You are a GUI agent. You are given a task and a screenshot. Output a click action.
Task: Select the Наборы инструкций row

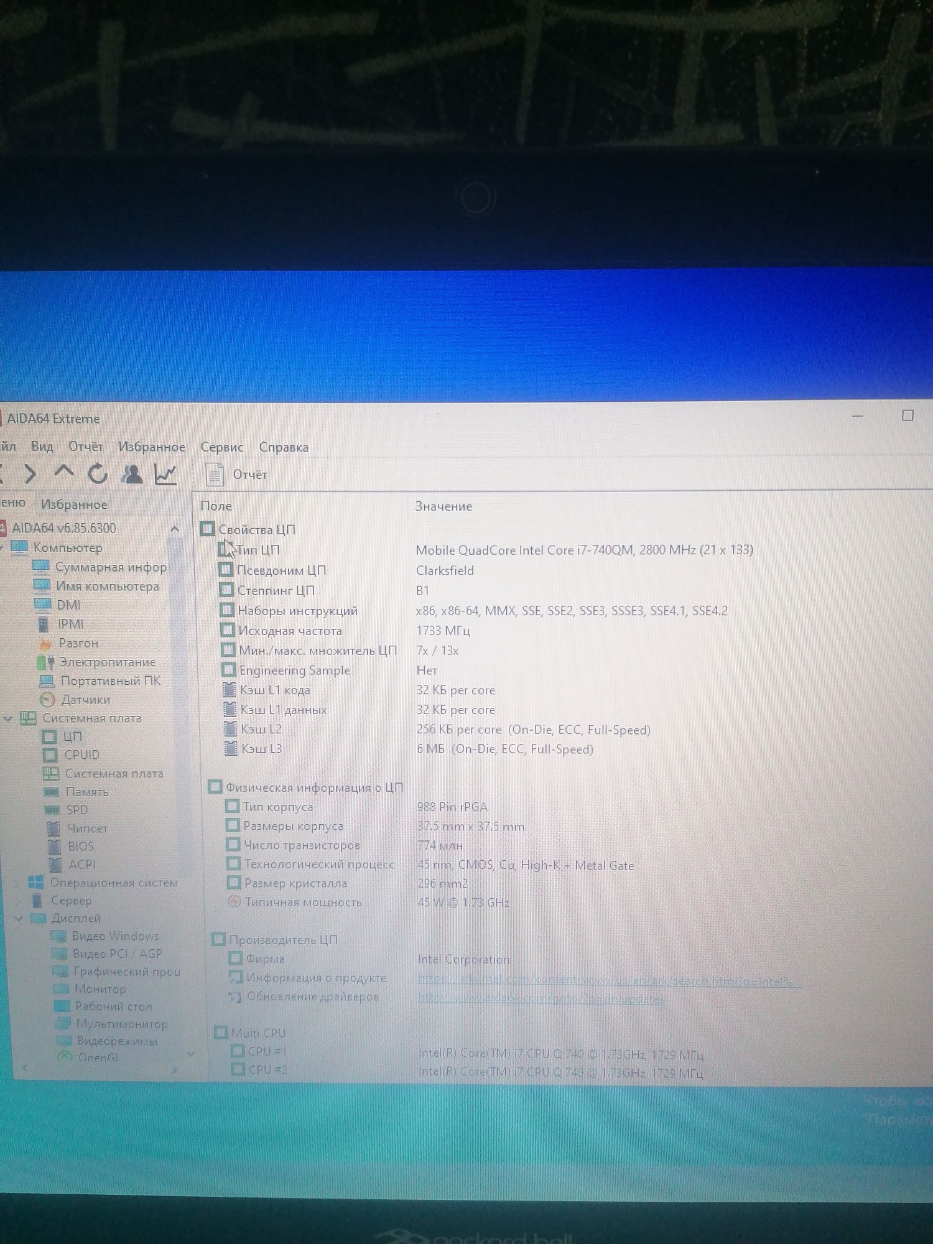[x=474, y=611]
